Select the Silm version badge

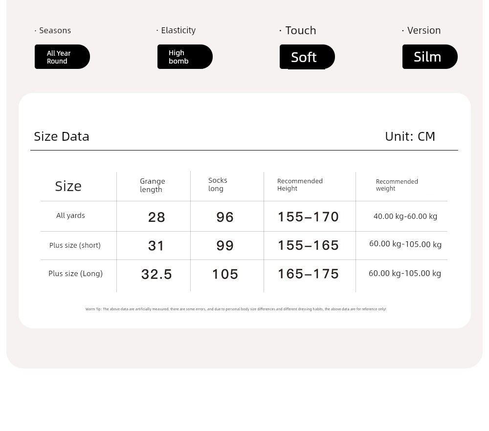pos(430,57)
